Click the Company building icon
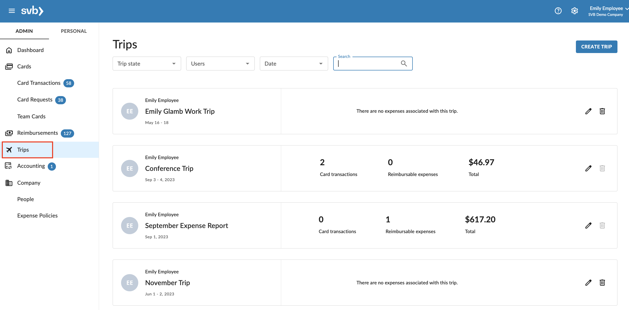This screenshot has height=310, width=629. [9, 183]
